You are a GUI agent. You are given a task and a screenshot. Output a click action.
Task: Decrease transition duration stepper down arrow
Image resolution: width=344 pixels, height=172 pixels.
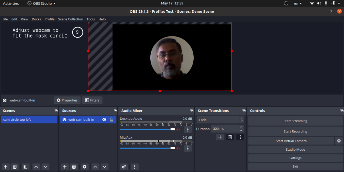(x=241, y=130)
